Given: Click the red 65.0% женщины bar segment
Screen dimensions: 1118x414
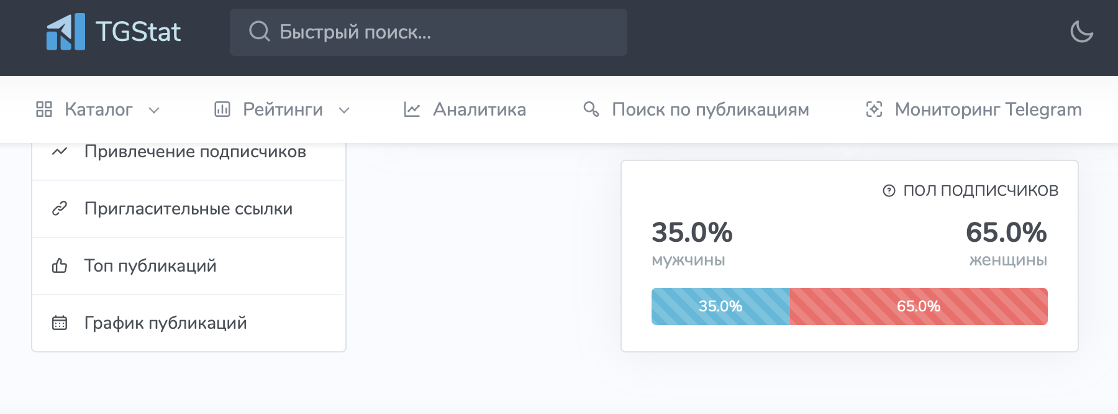Looking at the screenshot, I should pyautogui.click(x=919, y=306).
